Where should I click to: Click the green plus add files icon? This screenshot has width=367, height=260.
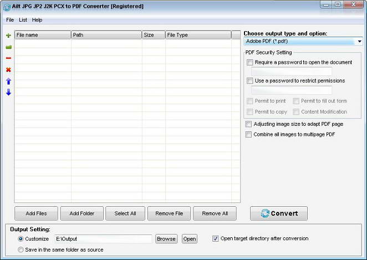[x=8, y=35]
